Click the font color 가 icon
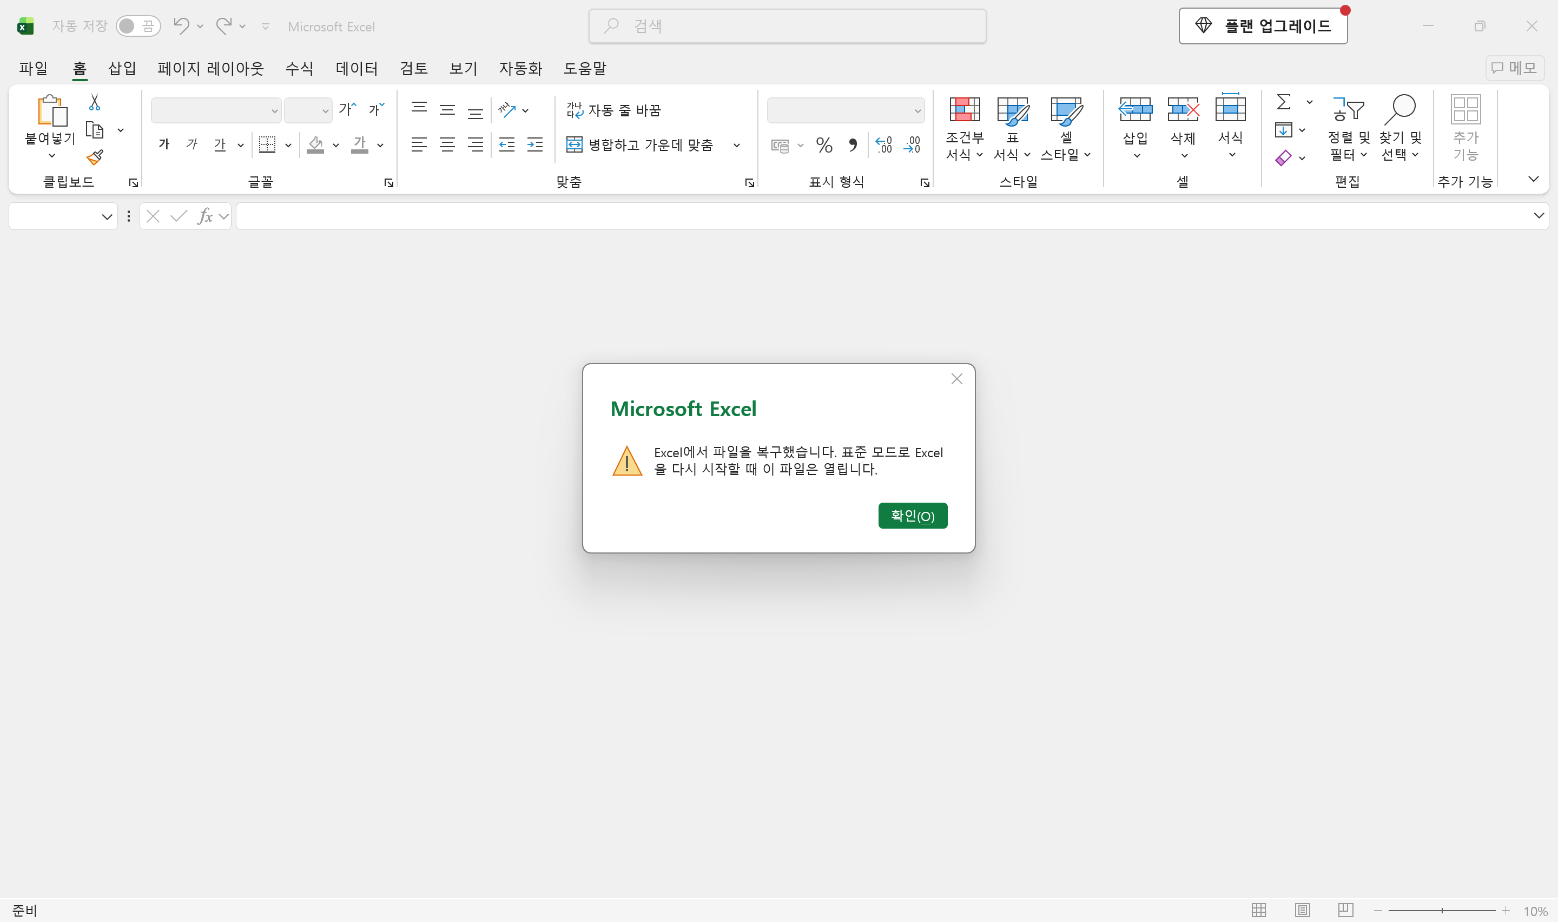The image size is (1558, 922). [x=360, y=145]
